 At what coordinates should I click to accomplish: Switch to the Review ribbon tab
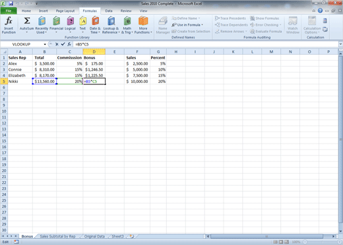(x=126, y=11)
